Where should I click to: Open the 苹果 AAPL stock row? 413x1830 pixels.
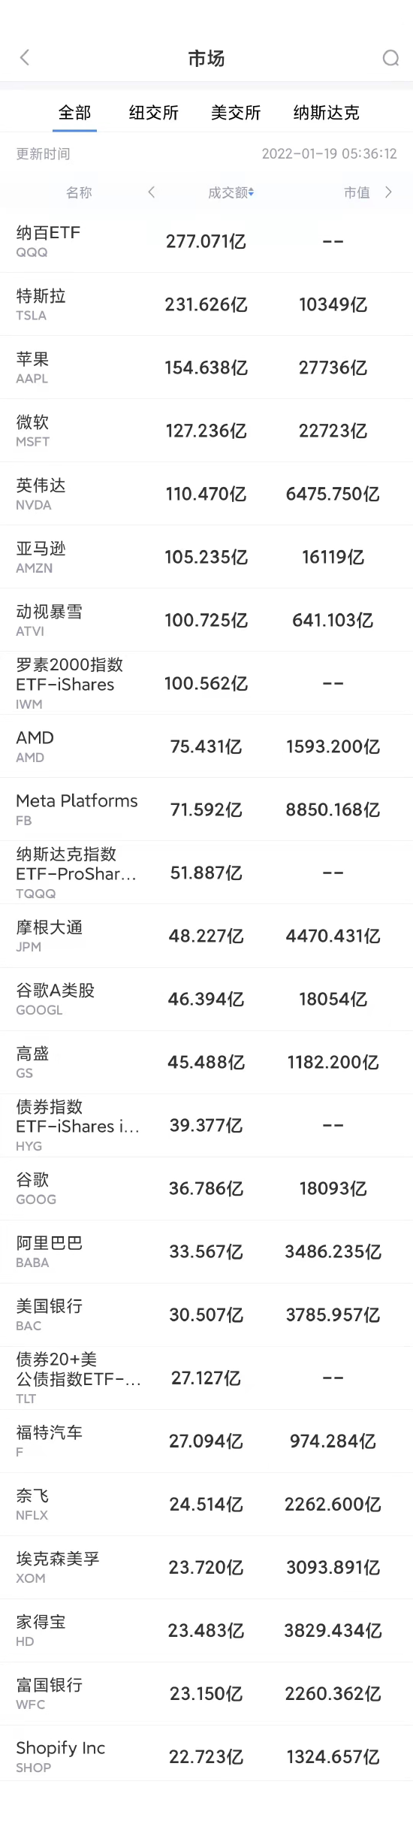click(206, 368)
